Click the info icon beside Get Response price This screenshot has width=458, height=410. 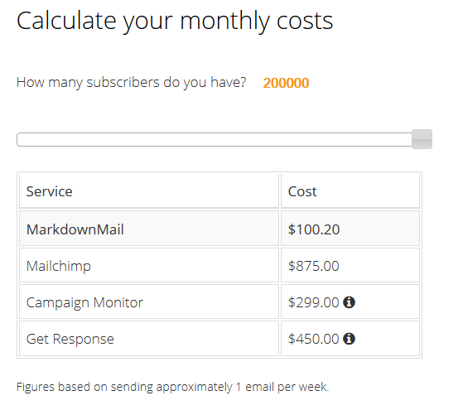click(349, 339)
